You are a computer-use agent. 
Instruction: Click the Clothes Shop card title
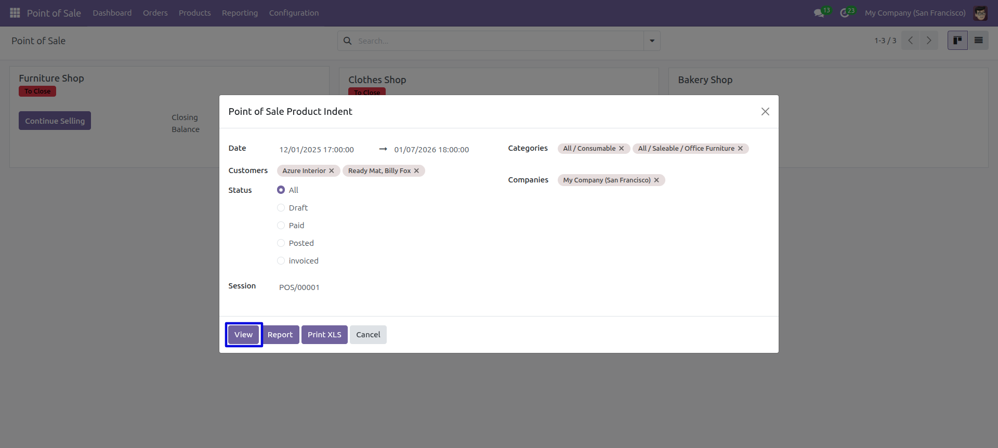click(x=377, y=80)
